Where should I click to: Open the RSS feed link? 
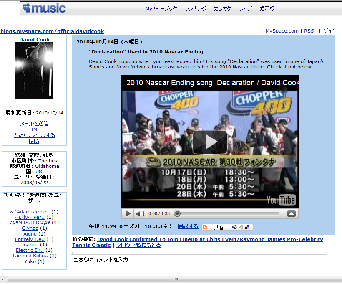pyautogui.click(x=309, y=31)
